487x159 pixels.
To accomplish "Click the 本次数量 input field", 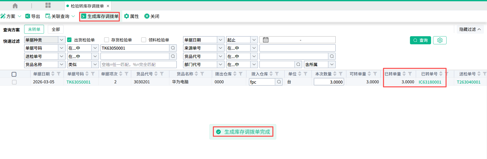I will pos(329,82).
